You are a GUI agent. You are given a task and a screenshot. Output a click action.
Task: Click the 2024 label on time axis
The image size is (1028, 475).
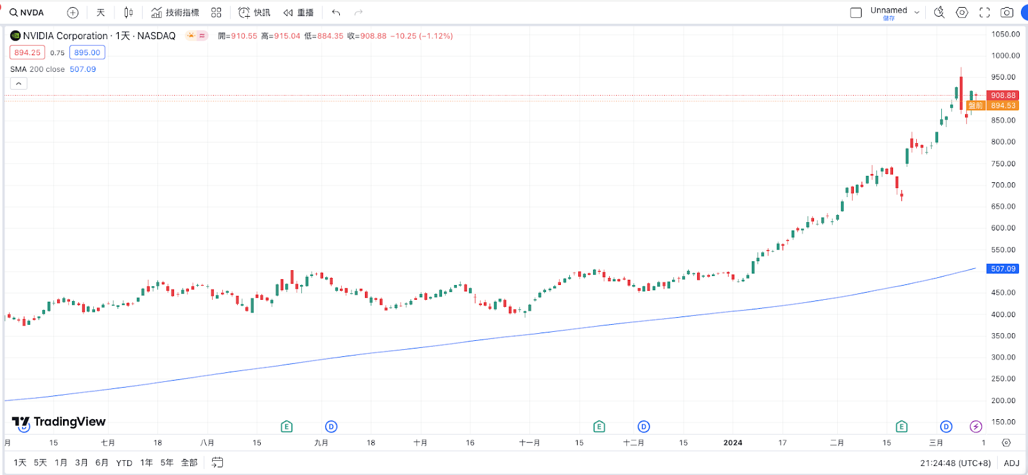pyautogui.click(x=733, y=442)
